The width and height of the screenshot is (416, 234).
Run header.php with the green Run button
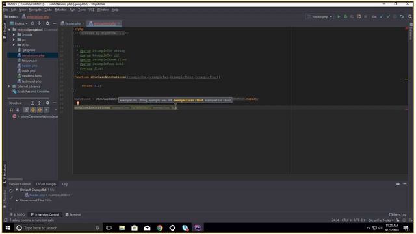339,16
